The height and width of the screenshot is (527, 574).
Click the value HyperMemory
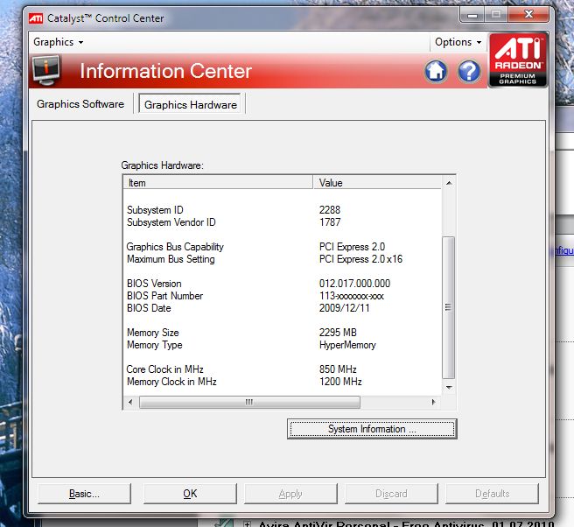347,345
